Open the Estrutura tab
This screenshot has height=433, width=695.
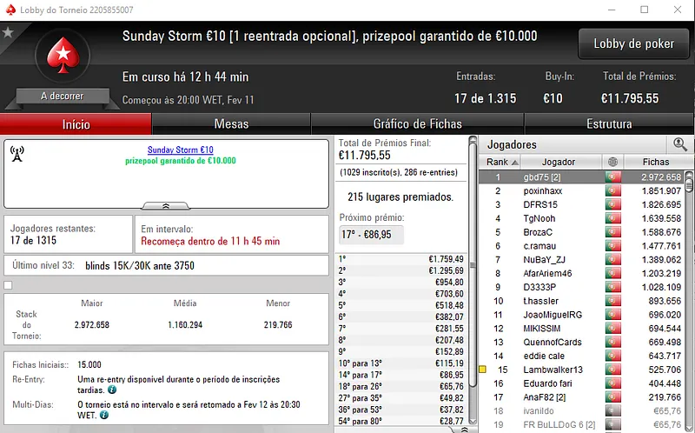[x=609, y=124]
